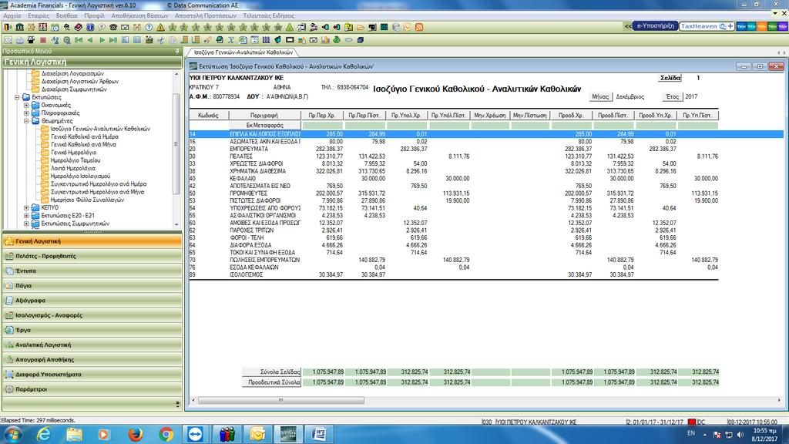Image resolution: width=789 pixels, height=444 pixels.
Task: Click the red stop square icon
Action: coord(43,40)
